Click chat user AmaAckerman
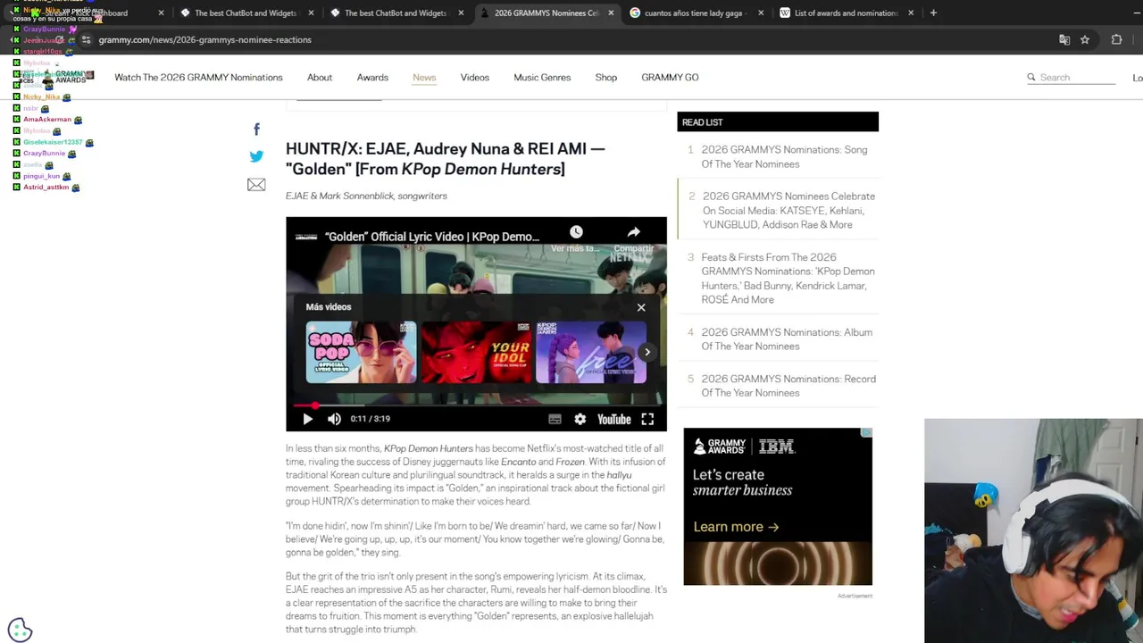Screen dimensions: 1143x643 pos(47,120)
